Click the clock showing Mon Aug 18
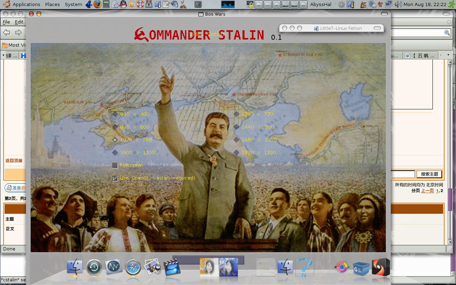Screen dimensions: 456x285 425,4
